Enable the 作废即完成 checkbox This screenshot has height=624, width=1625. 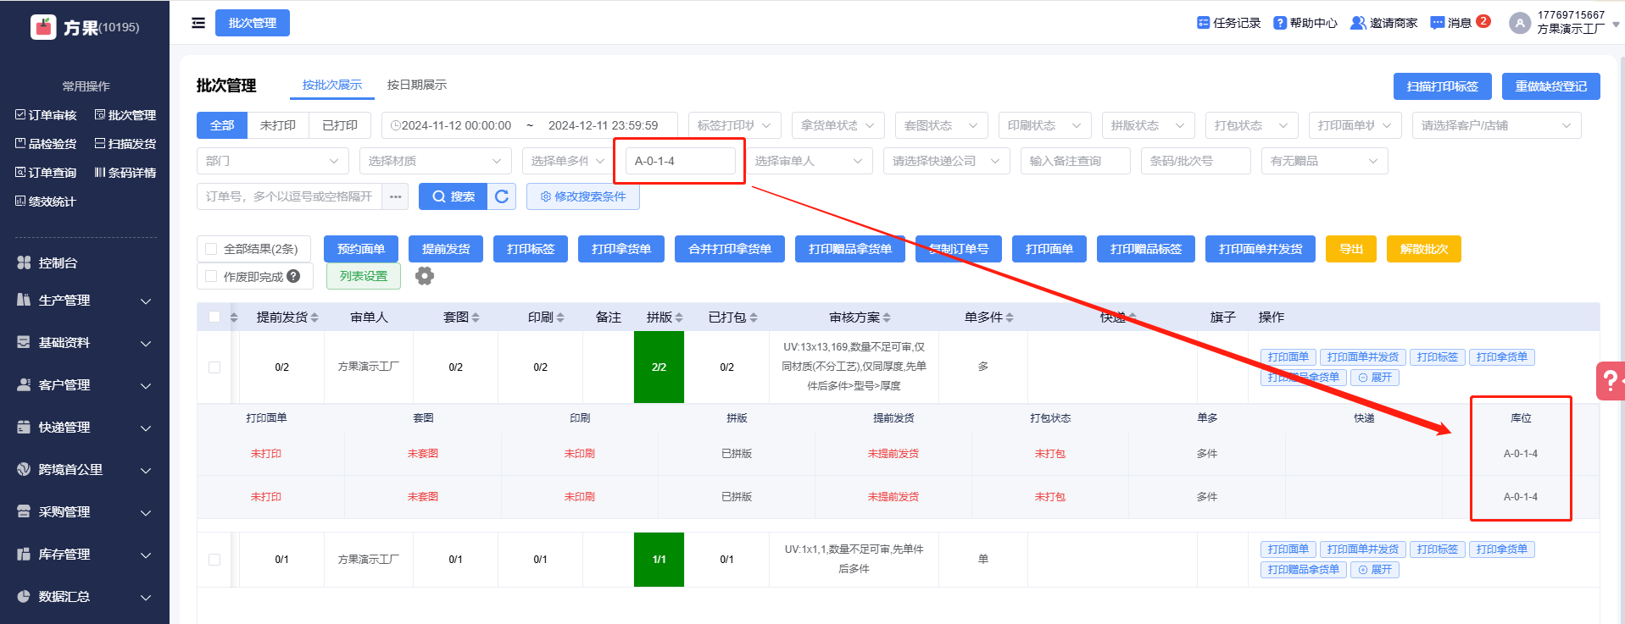click(212, 276)
